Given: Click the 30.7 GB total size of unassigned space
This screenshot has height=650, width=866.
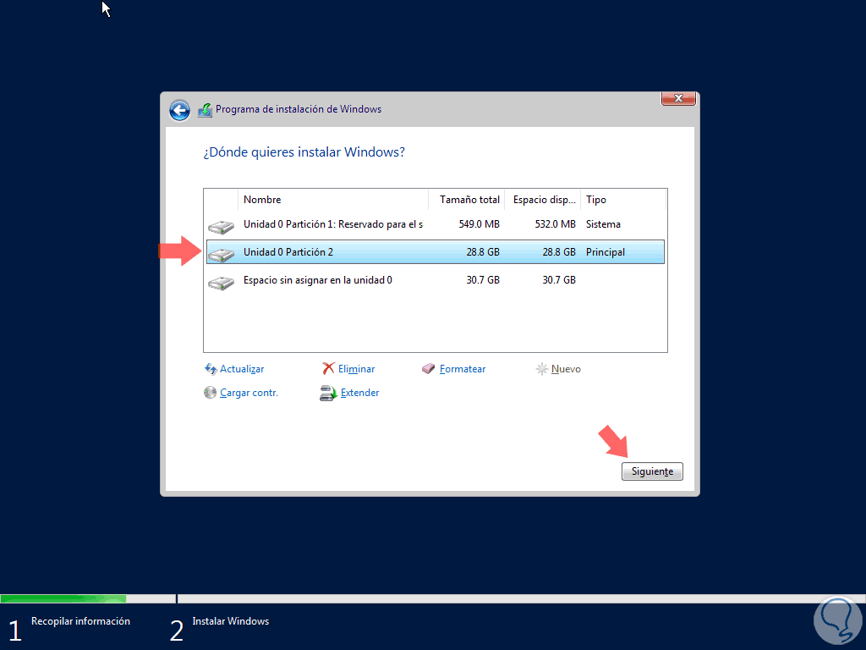Looking at the screenshot, I should pos(483,280).
